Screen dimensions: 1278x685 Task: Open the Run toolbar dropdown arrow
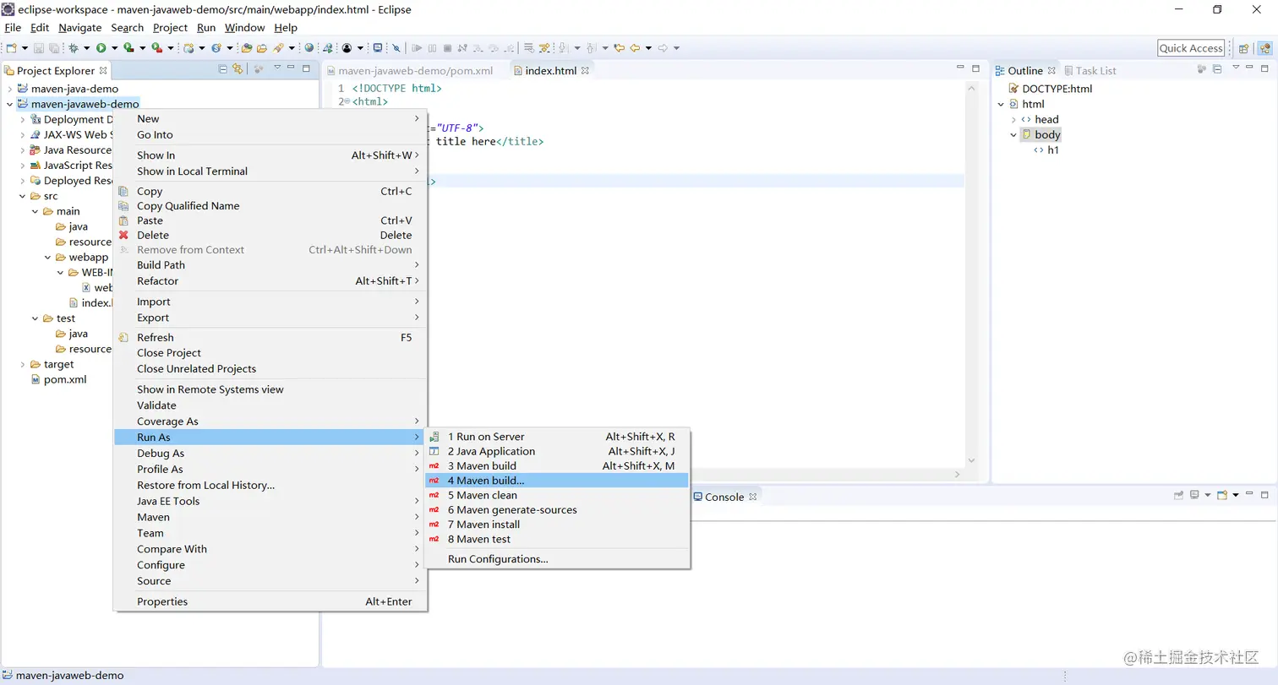114,48
